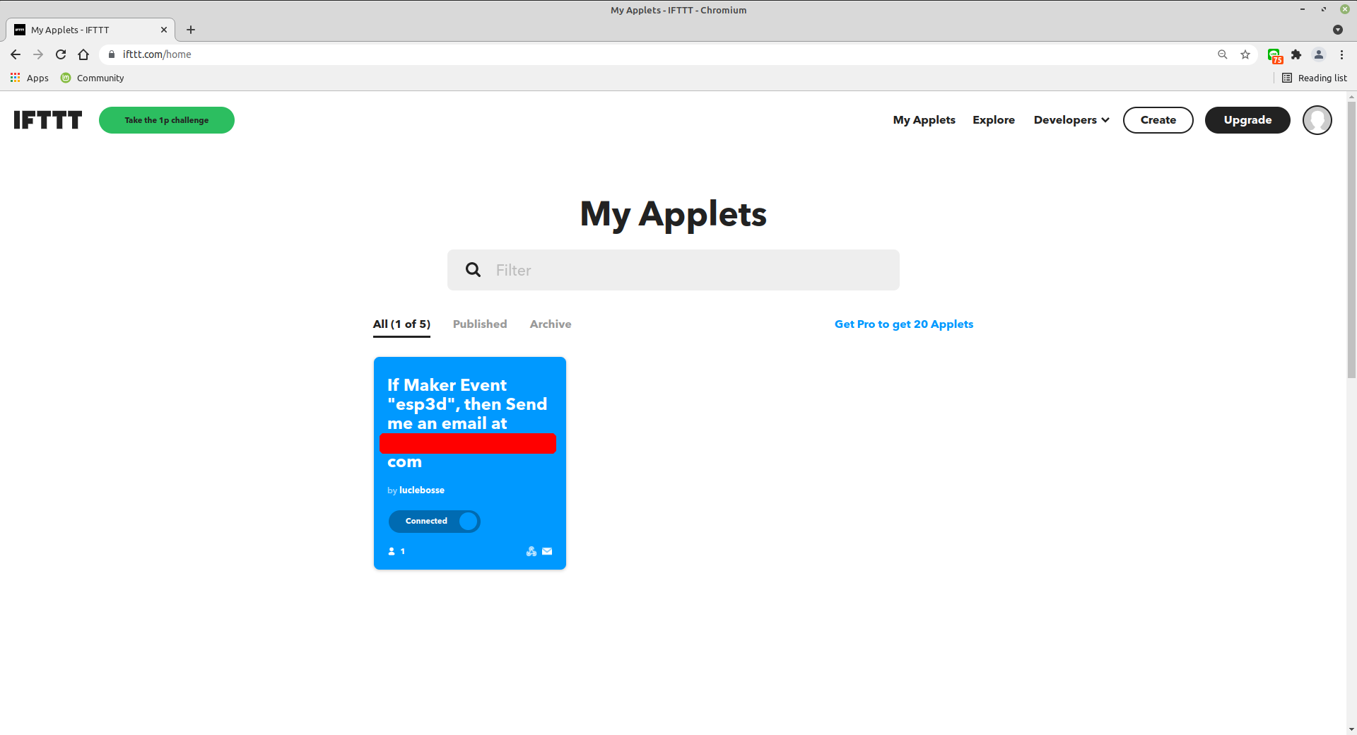Open the user profile avatar menu
This screenshot has width=1357, height=735.
pos(1317,120)
